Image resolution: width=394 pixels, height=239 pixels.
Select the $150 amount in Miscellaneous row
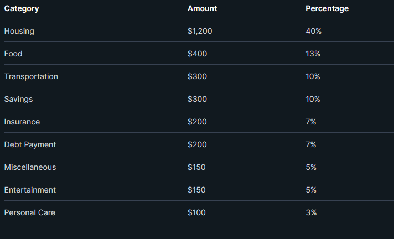[x=196, y=167]
